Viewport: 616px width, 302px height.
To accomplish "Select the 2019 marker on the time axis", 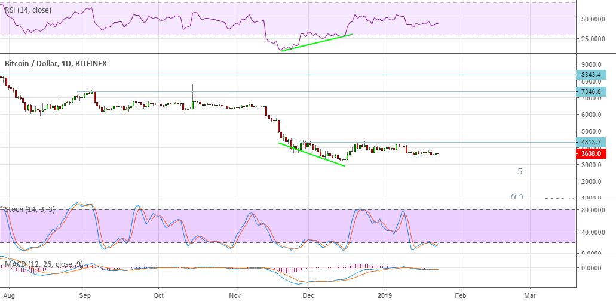I will pyautogui.click(x=384, y=295).
